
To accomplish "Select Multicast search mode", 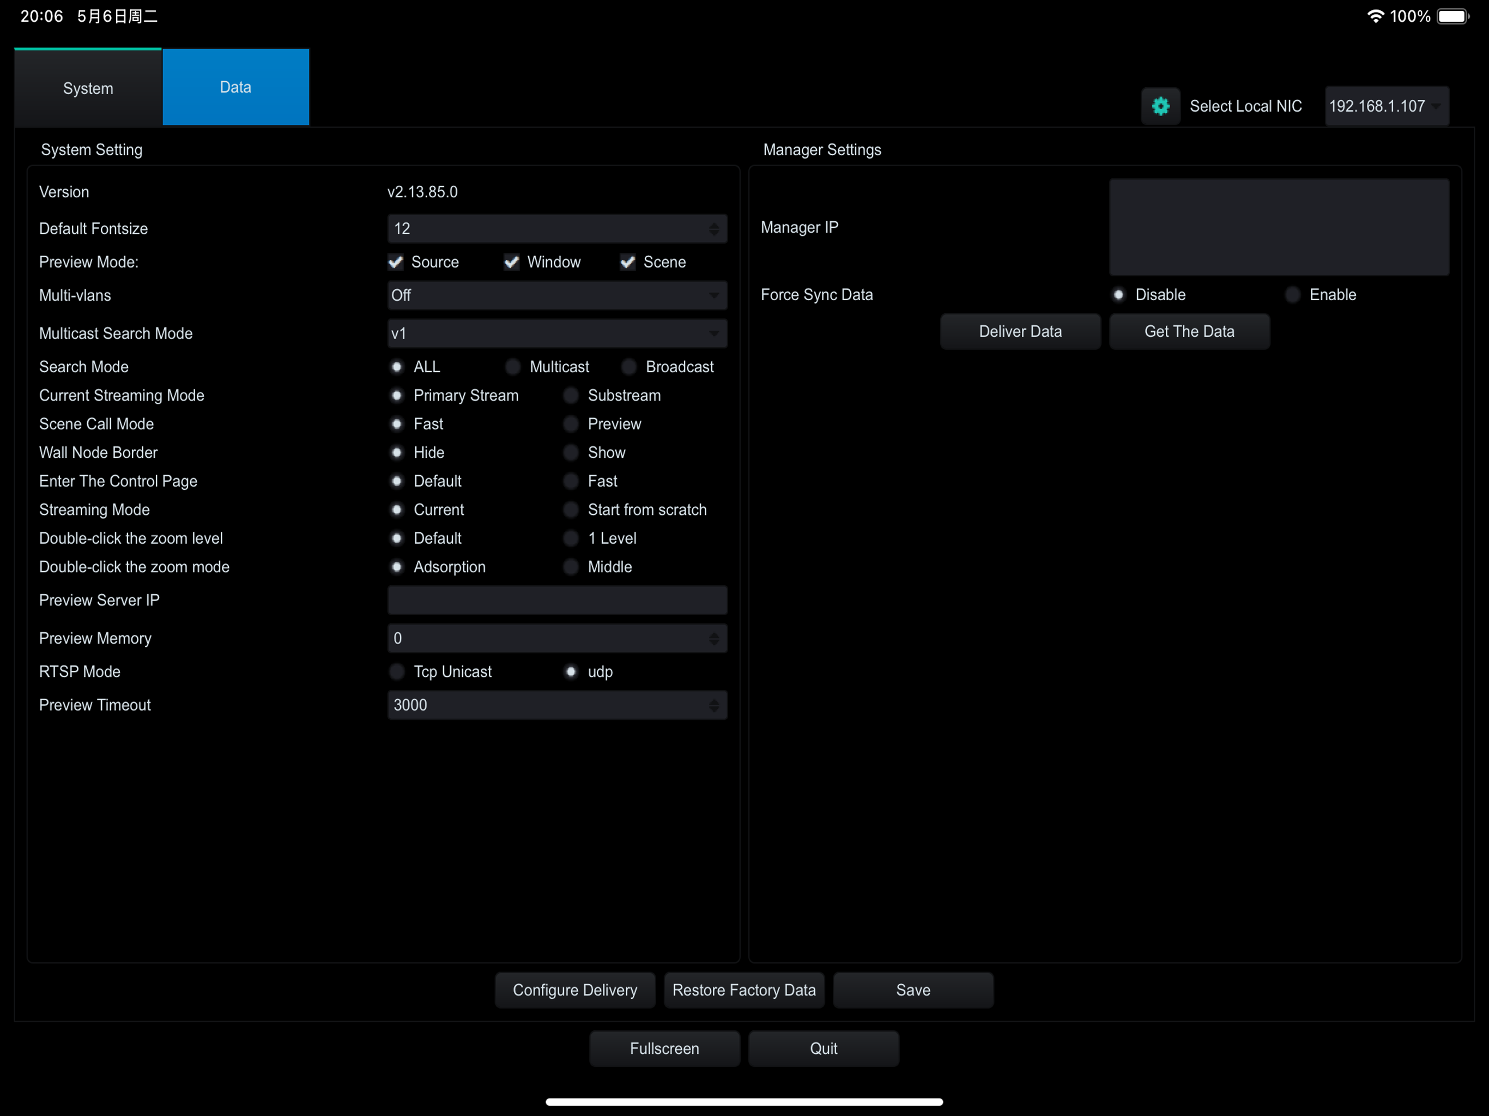I will pyautogui.click(x=513, y=367).
